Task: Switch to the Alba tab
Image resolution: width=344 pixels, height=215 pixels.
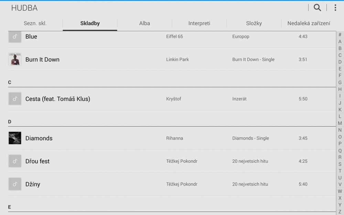Action: pyautogui.click(x=144, y=23)
